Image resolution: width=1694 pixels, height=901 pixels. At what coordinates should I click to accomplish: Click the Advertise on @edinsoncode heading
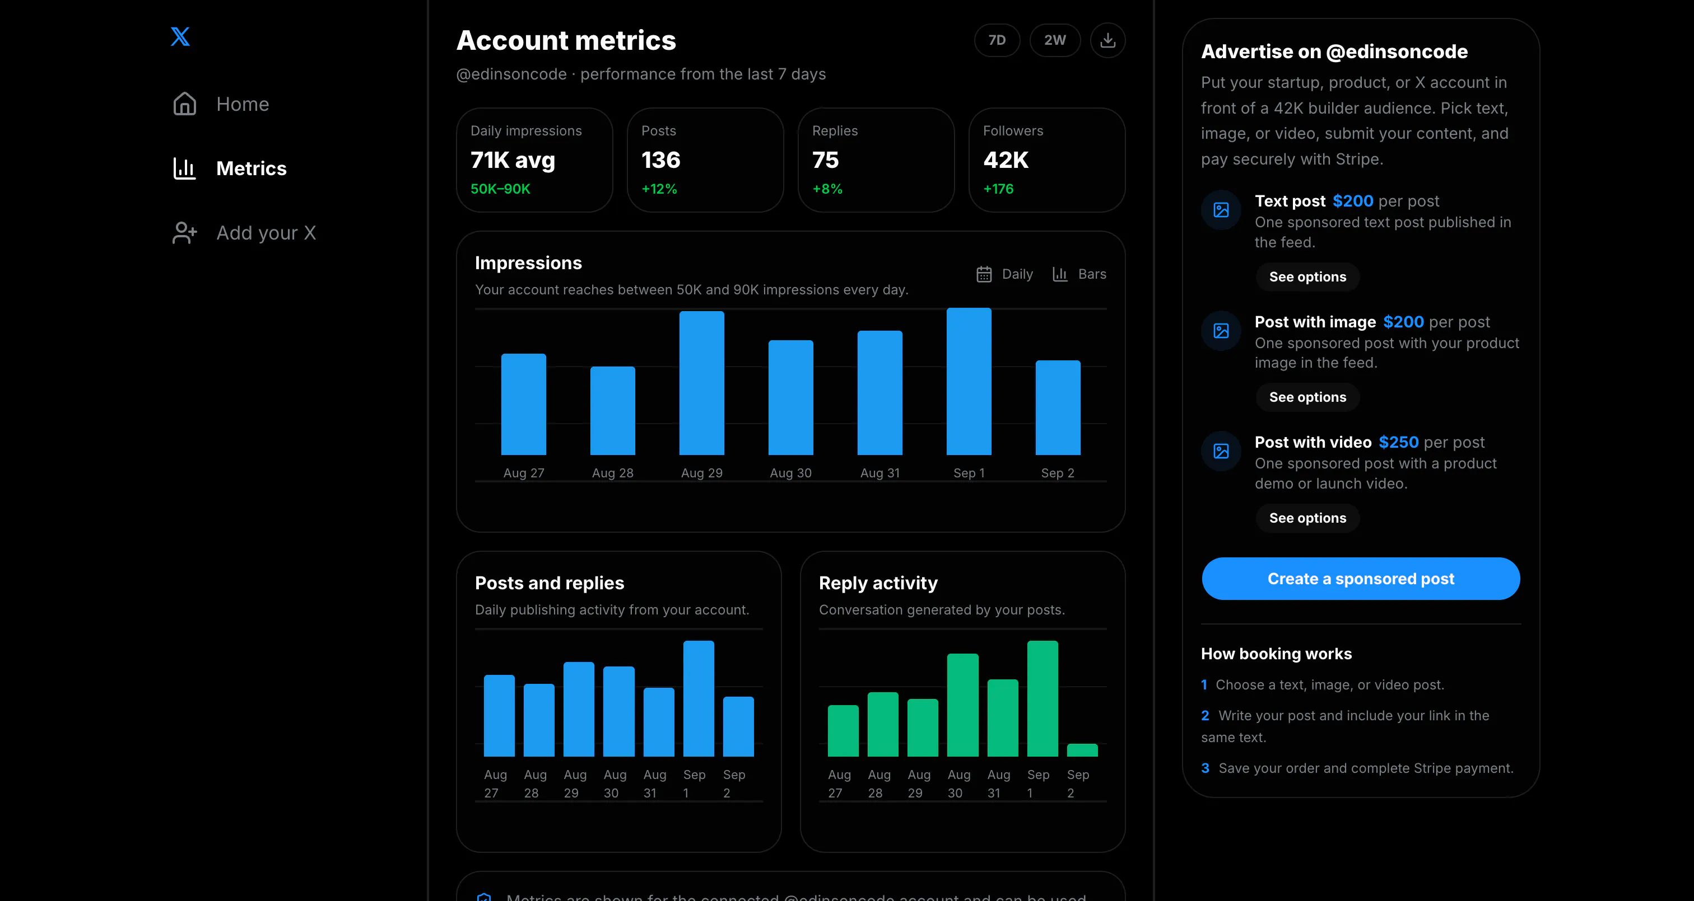(1334, 51)
